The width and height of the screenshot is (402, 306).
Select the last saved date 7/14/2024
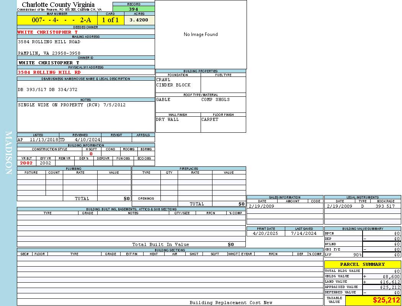point(304,233)
